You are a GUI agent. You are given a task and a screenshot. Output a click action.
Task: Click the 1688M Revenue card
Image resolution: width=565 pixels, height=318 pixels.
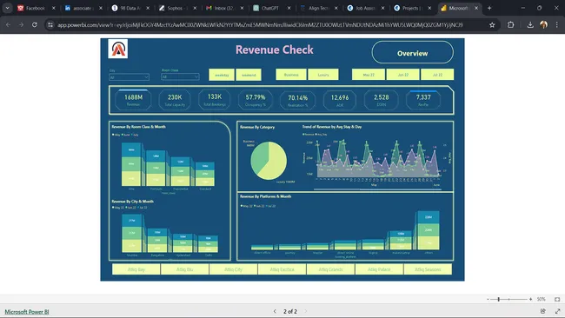133,100
